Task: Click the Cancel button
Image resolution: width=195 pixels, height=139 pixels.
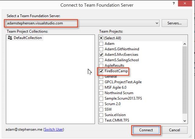Action: click(x=175, y=130)
